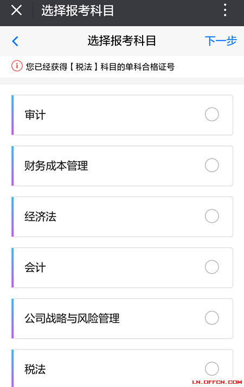This screenshot has width=244, height=387.
Task: Select the 会计 radio button
Action: [212, 267]
